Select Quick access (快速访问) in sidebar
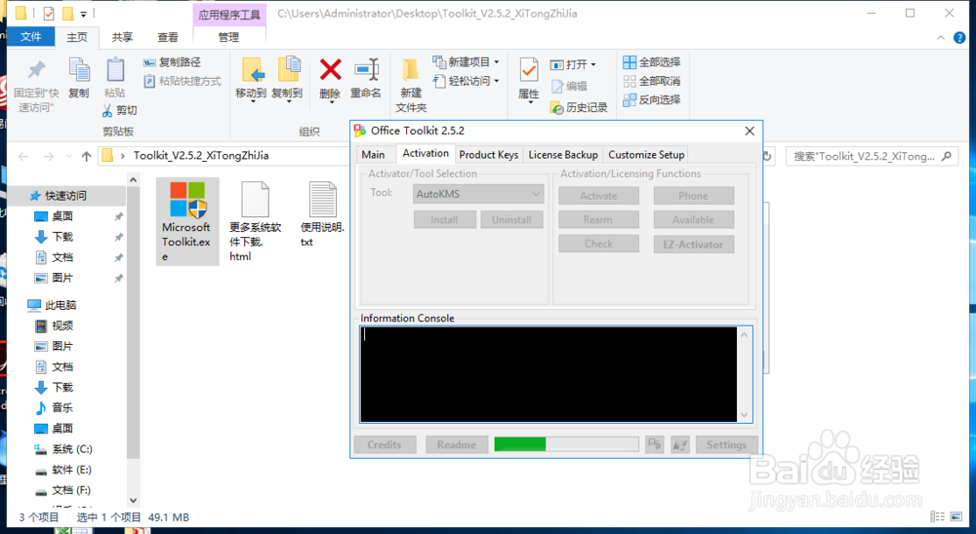The height and width of the screenshot is (534, 976). pos(65,196)
